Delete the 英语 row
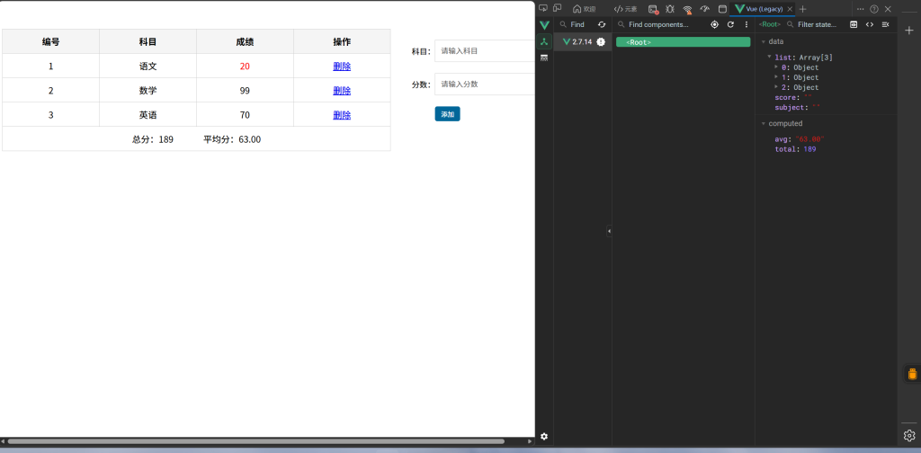 point(342,115)
